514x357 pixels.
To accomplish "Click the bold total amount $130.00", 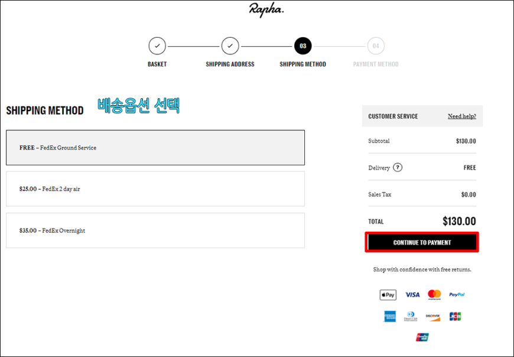I will (459, 221).
